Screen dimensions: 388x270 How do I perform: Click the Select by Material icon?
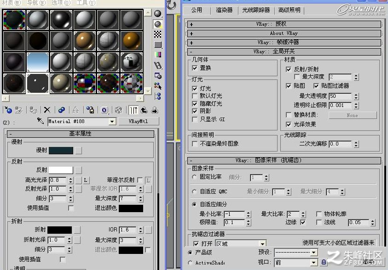pyautogui.click(x=157, y=86)
